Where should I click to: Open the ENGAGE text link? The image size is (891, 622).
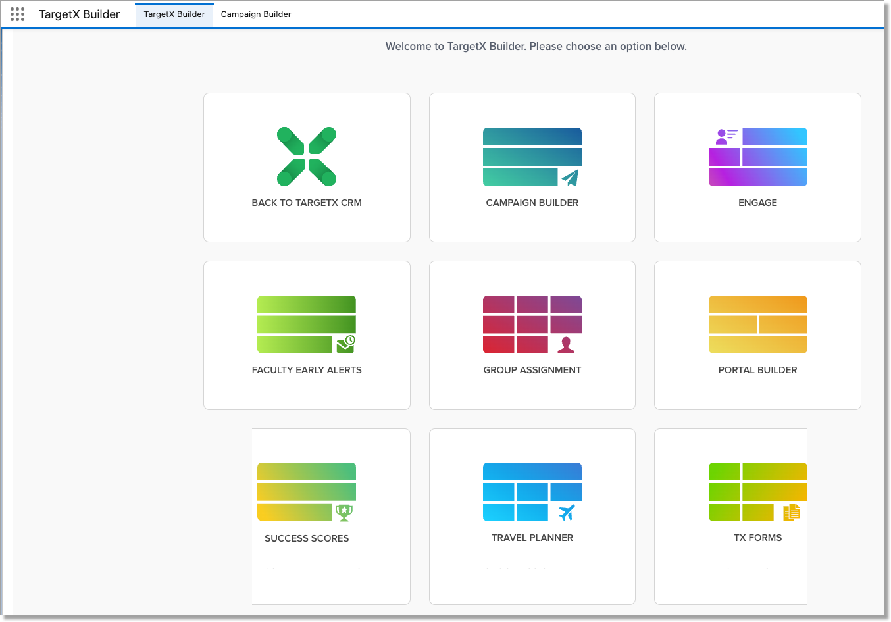[757, 203]
